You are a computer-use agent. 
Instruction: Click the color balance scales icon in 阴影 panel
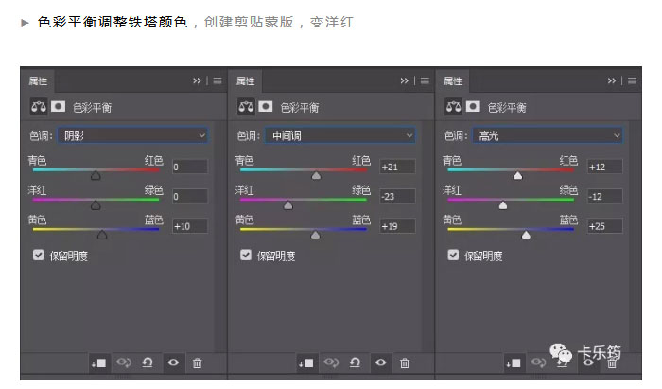(39, 107)
